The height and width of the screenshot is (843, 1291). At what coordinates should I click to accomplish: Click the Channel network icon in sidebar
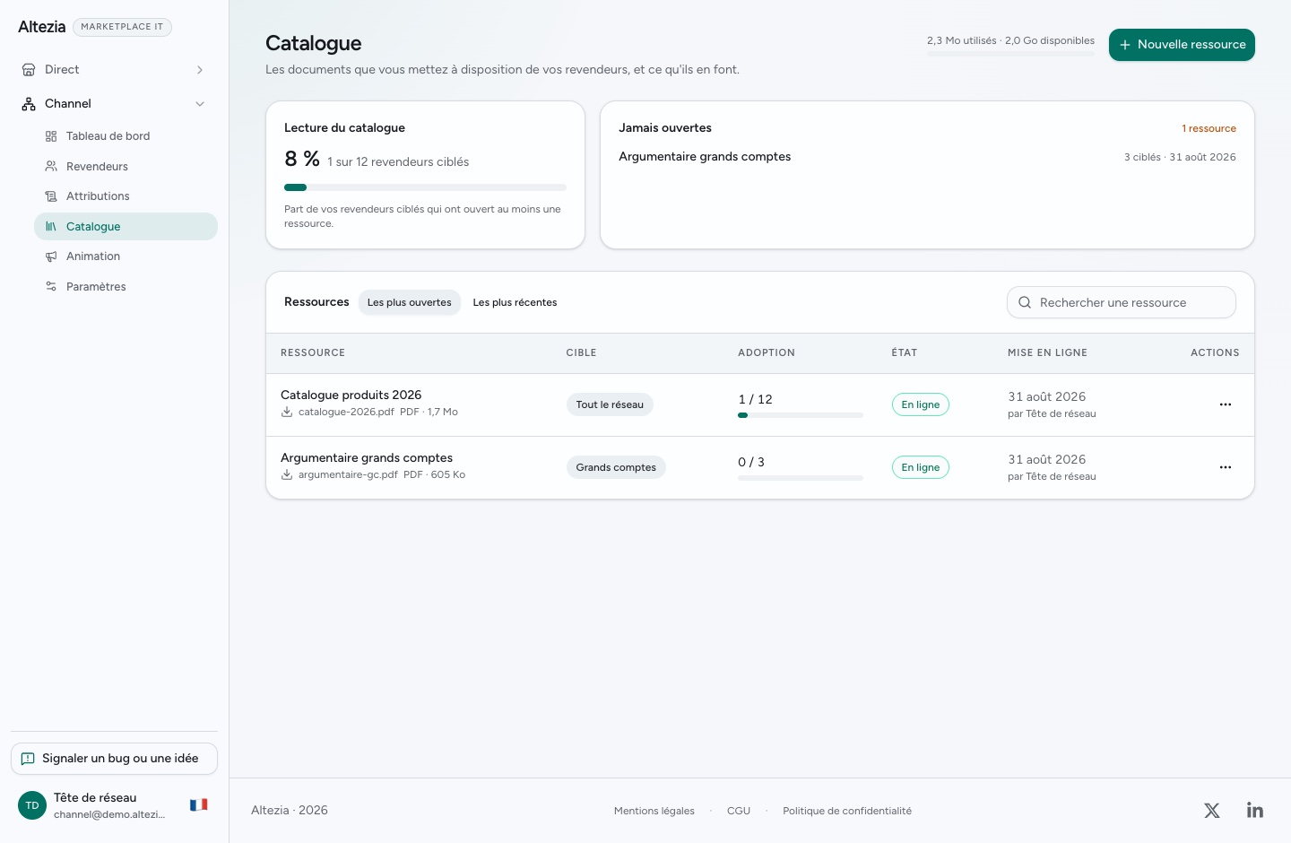click(29, 104)
